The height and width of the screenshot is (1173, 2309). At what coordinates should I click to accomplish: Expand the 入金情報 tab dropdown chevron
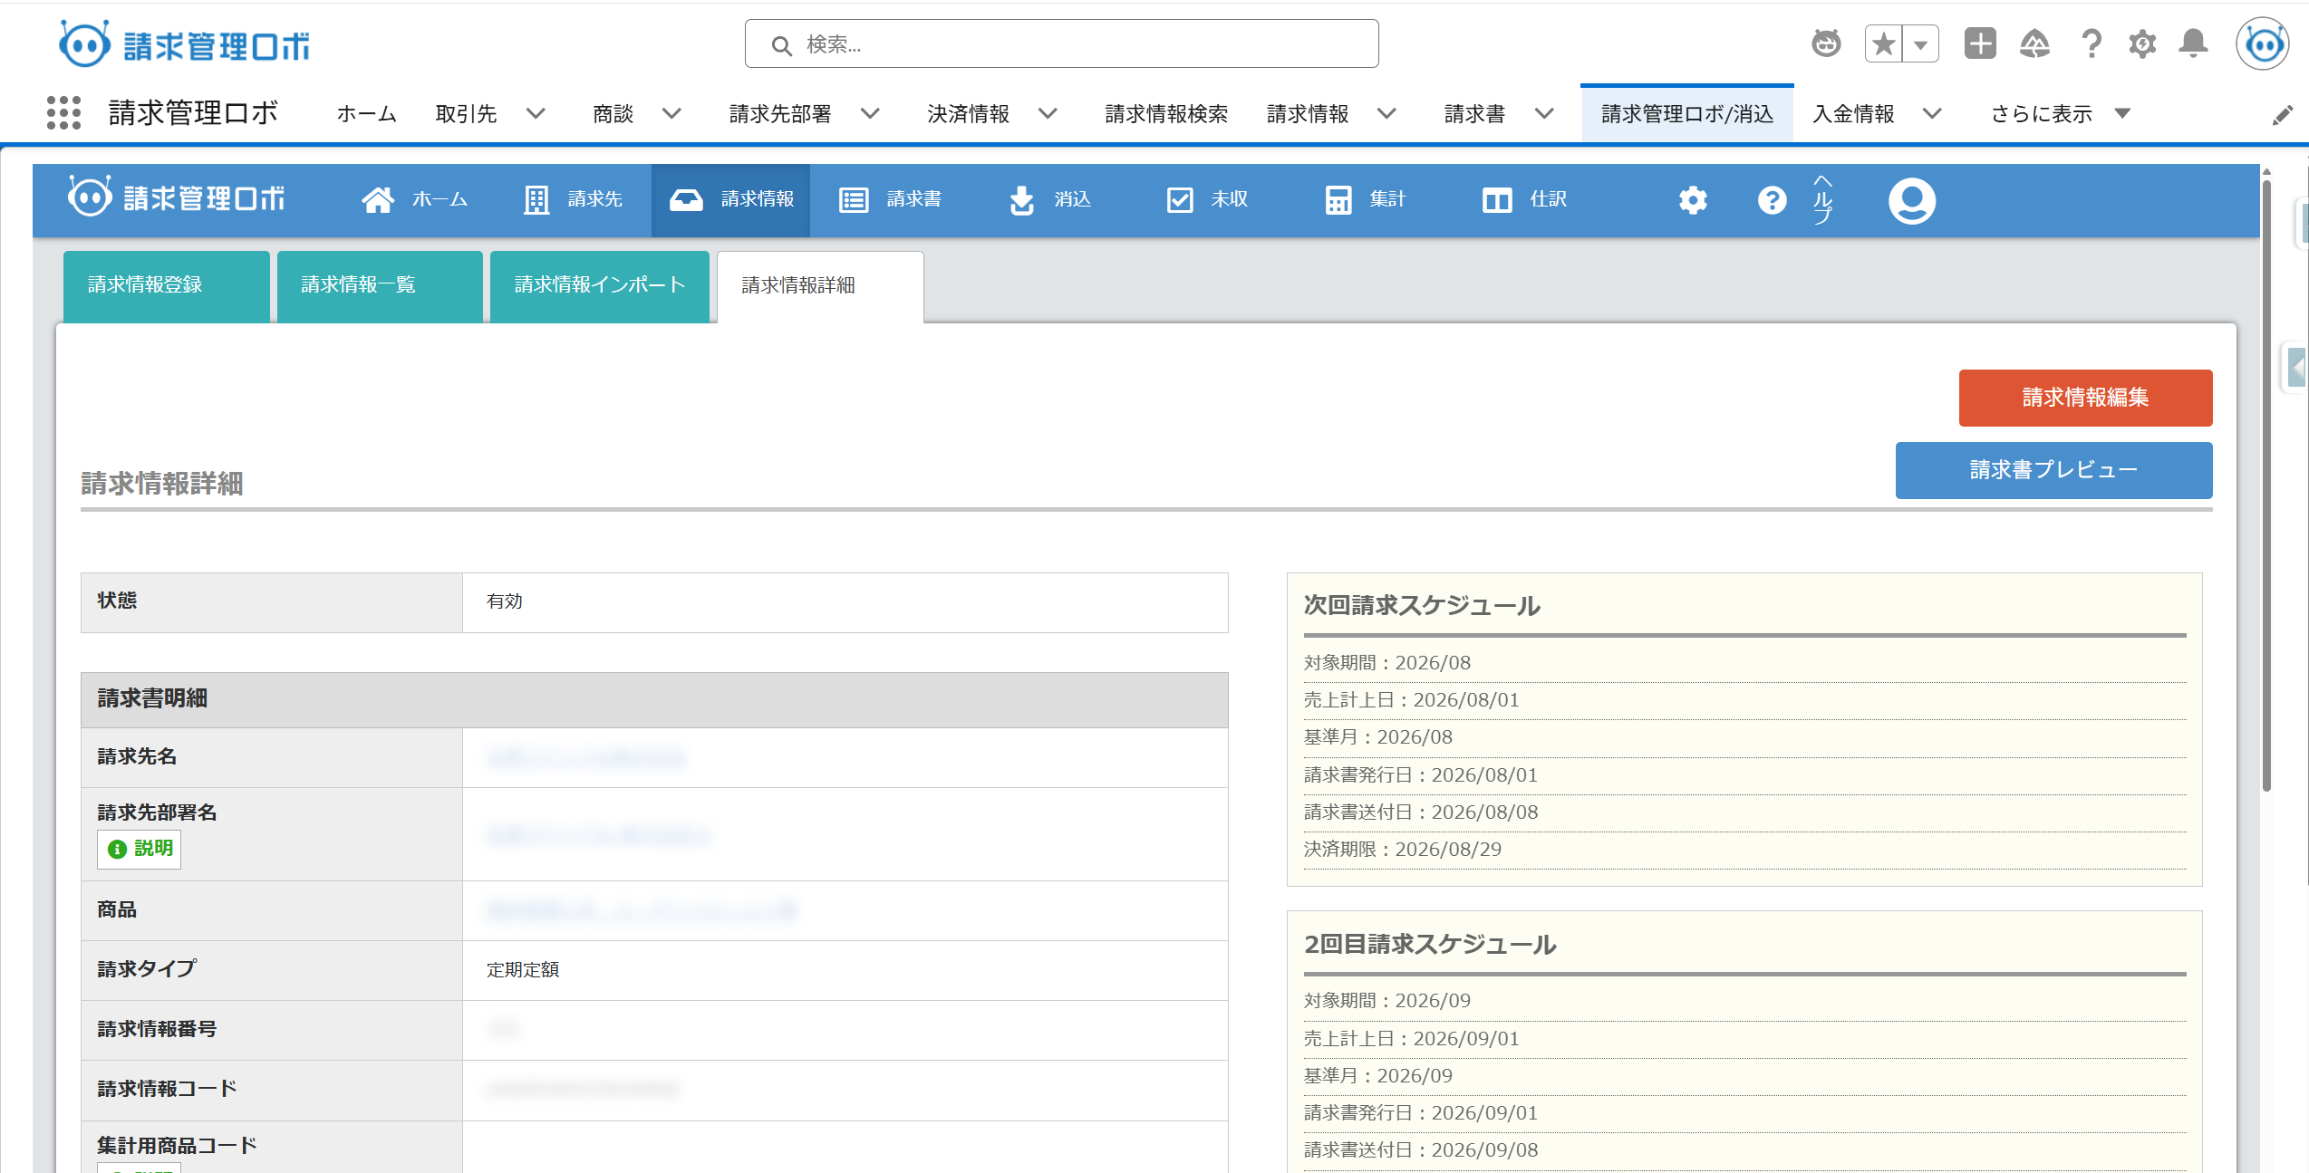point(1932,114)
